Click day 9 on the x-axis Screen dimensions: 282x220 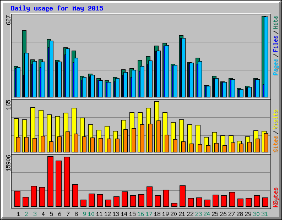tap(84, 214)
